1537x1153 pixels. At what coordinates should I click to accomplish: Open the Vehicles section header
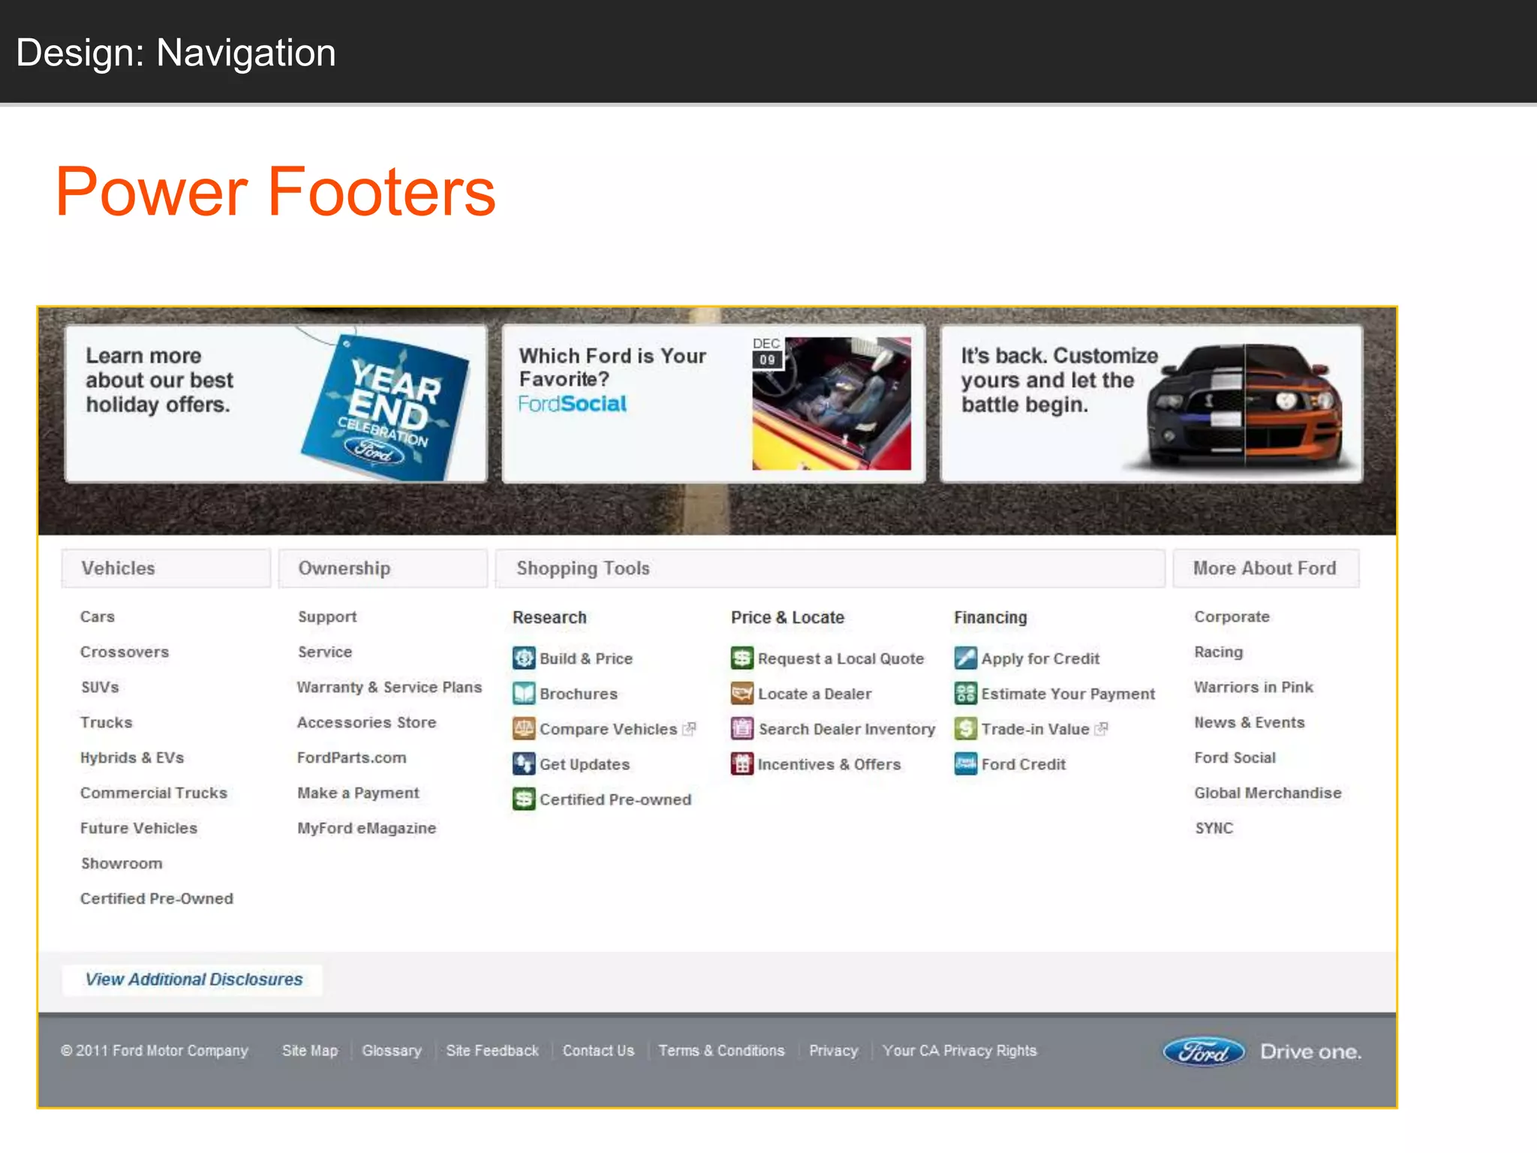tap(166, 568)
